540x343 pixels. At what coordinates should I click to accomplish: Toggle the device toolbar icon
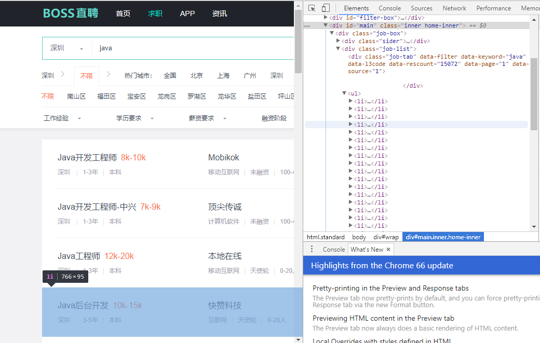click(x=326, y=8)
